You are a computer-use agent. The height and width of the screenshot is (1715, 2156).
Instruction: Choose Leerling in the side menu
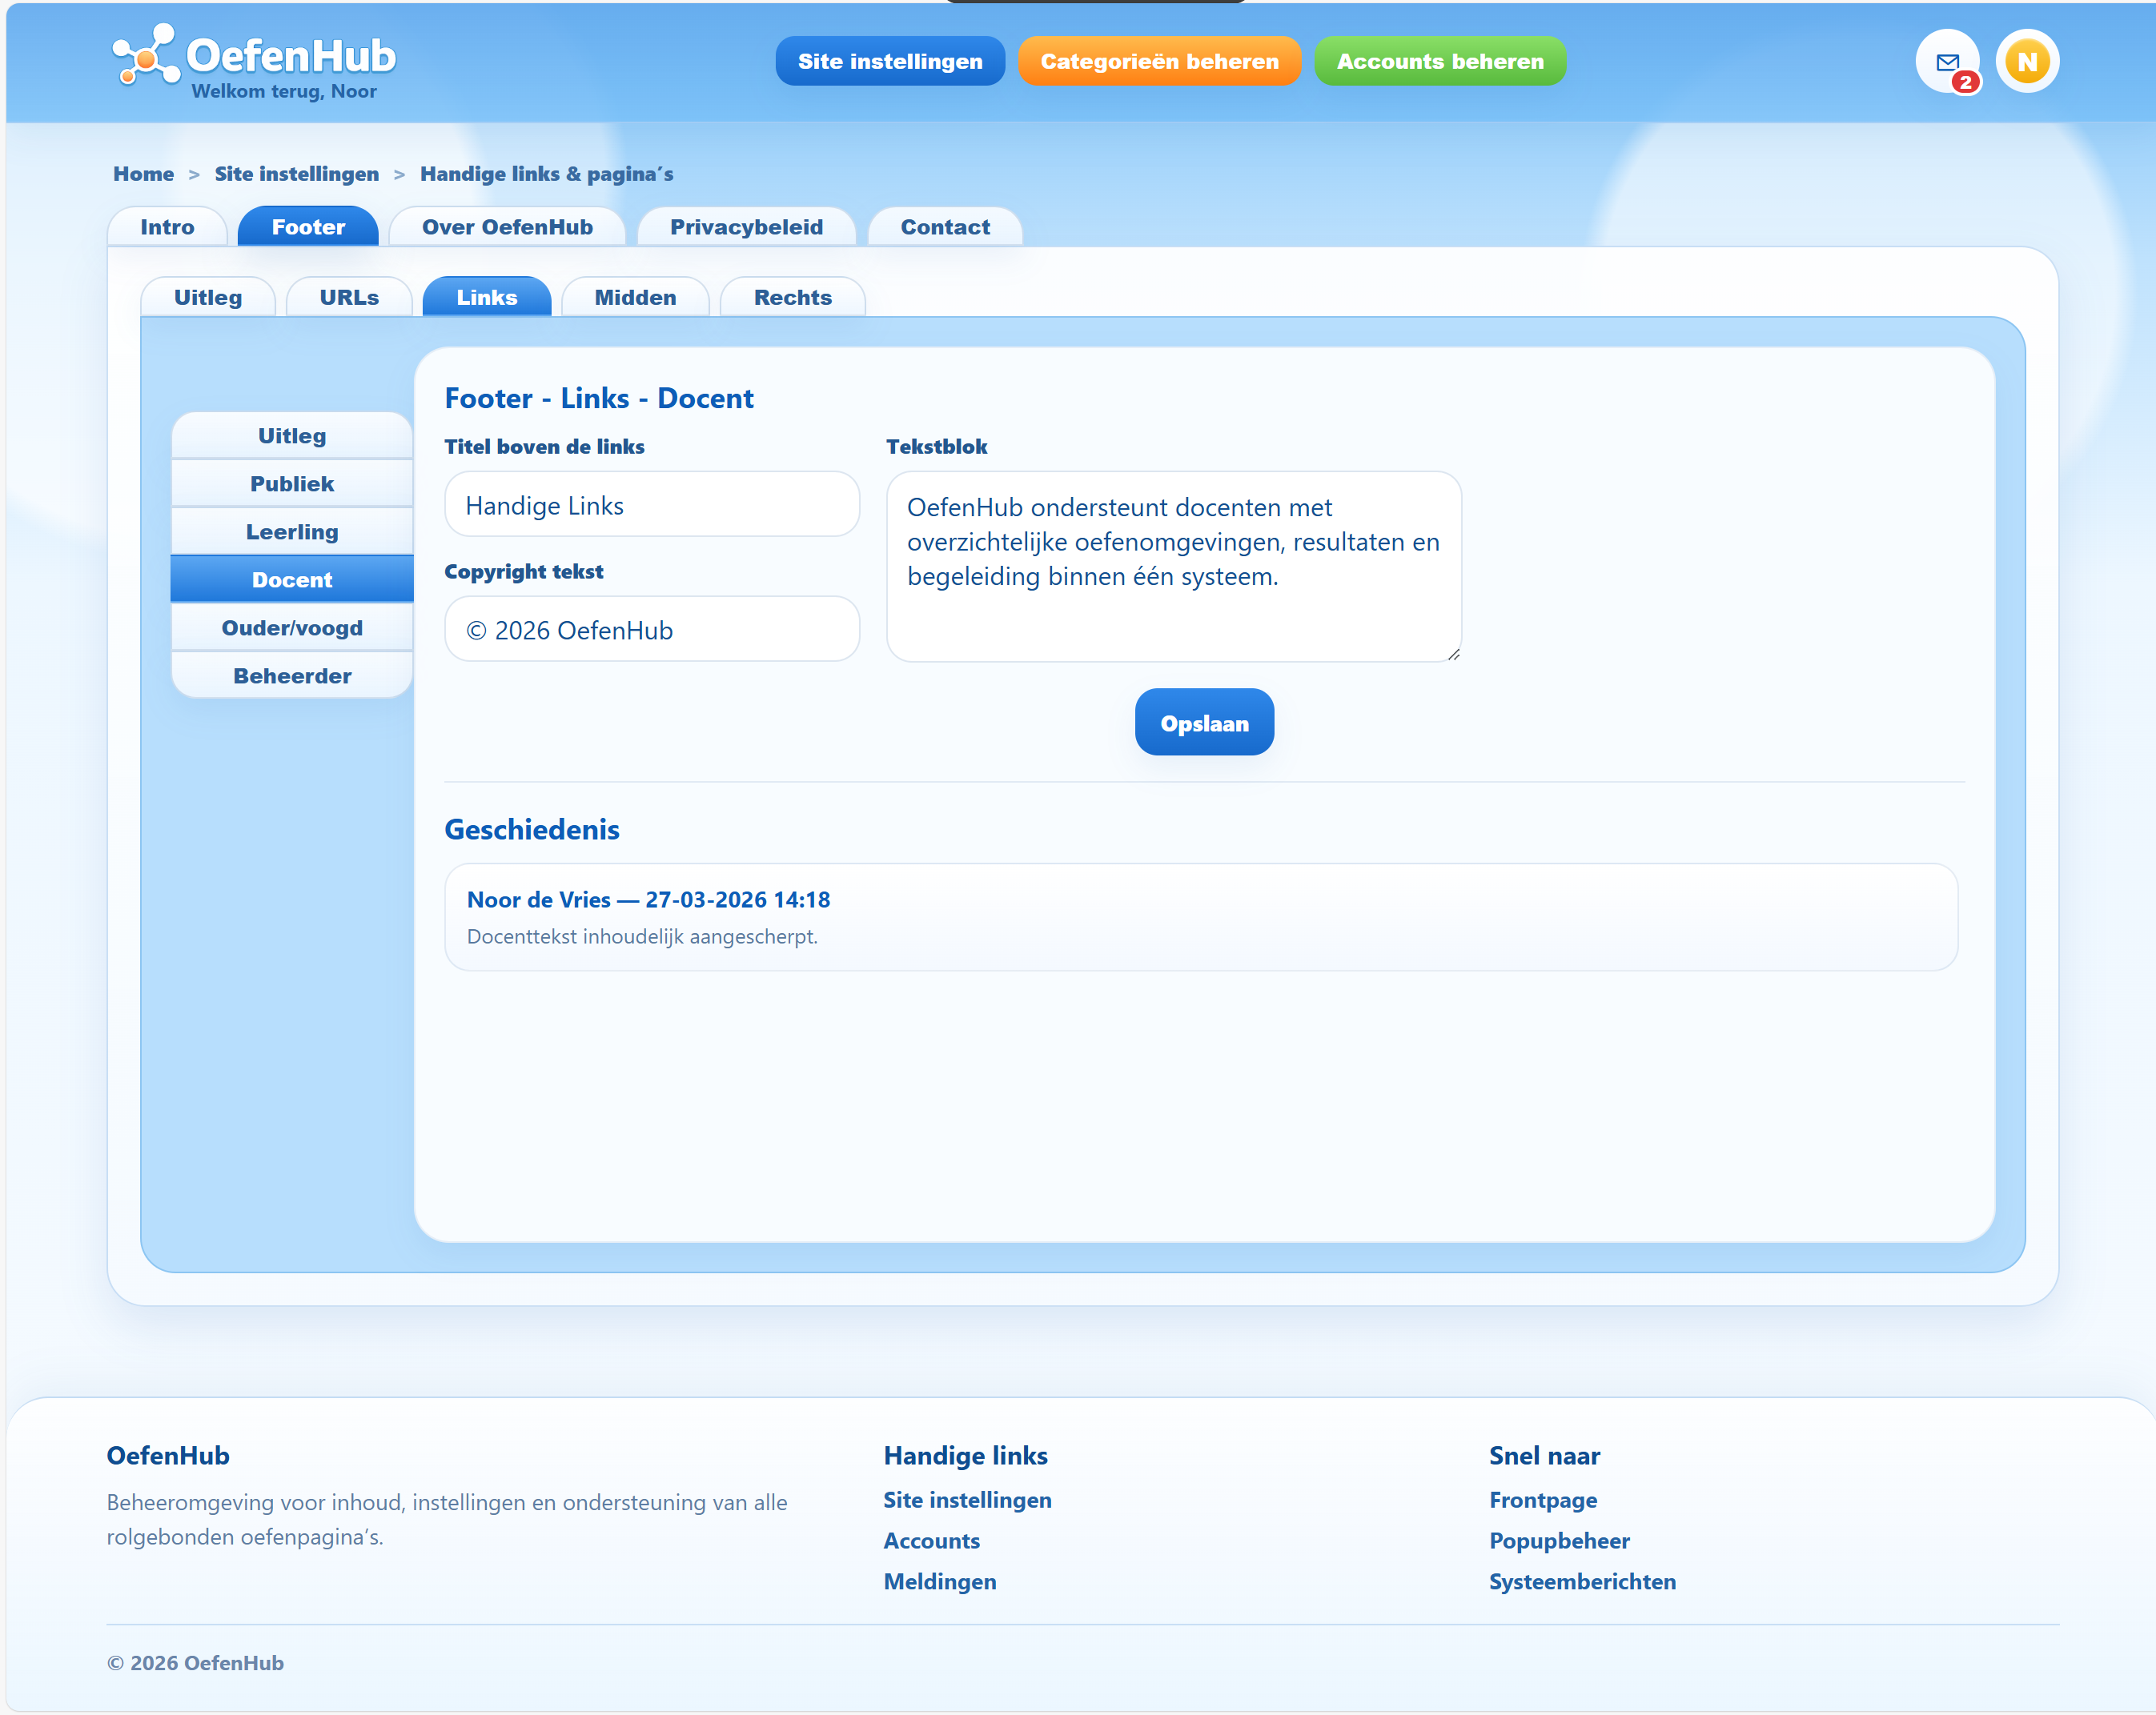292,531
